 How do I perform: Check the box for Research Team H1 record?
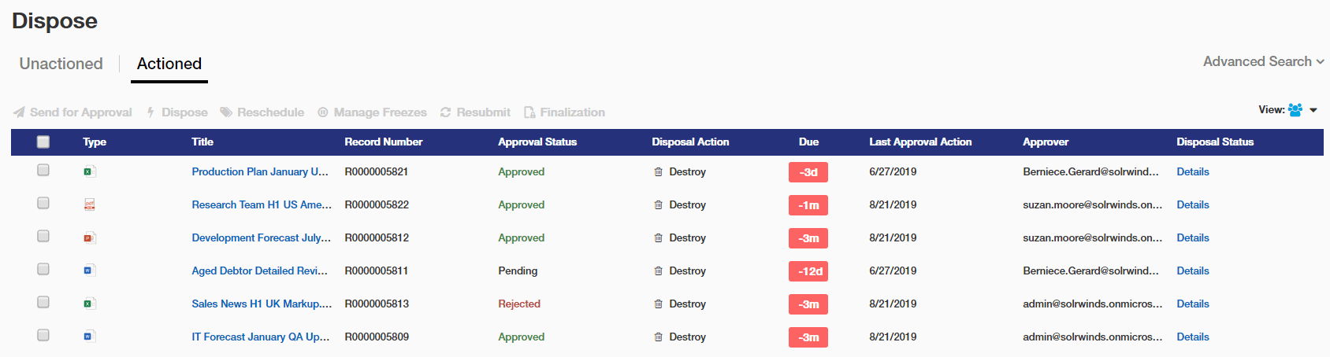coord(43,203)
